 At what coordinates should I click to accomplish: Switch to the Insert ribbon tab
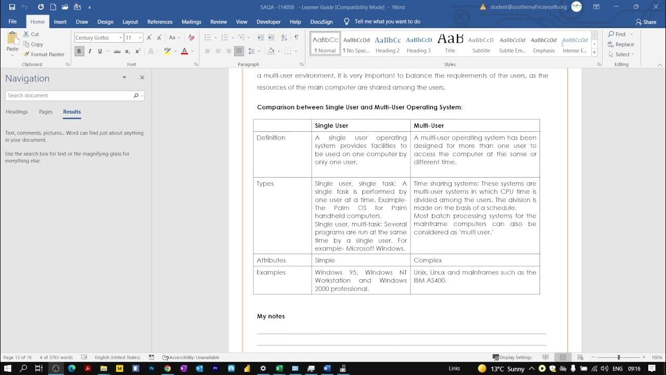point(60,22)
